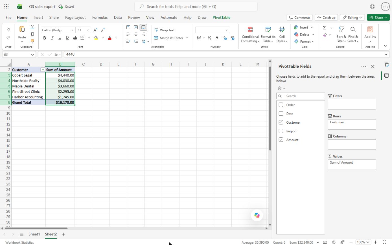Check the Order field checkbox
The height and width of the screenshot is (245, 392).
click(x=281, y=105)
